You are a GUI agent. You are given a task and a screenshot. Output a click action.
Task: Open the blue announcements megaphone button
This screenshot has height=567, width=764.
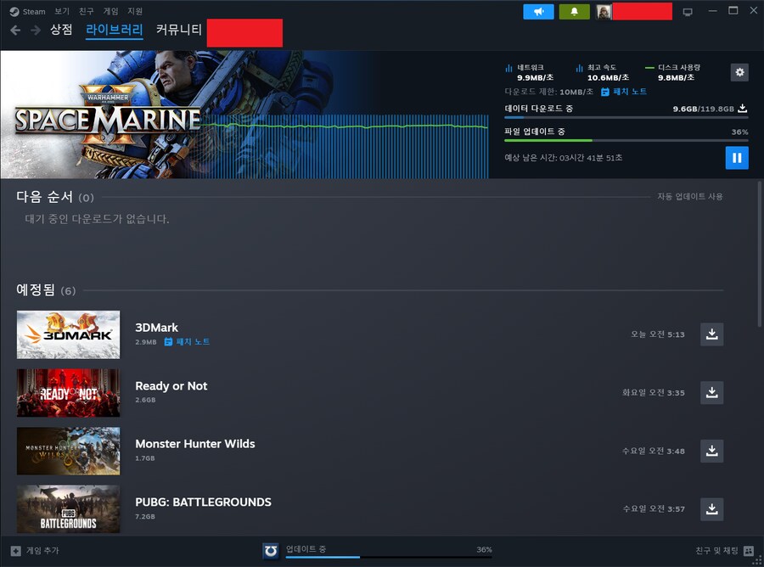538,12
